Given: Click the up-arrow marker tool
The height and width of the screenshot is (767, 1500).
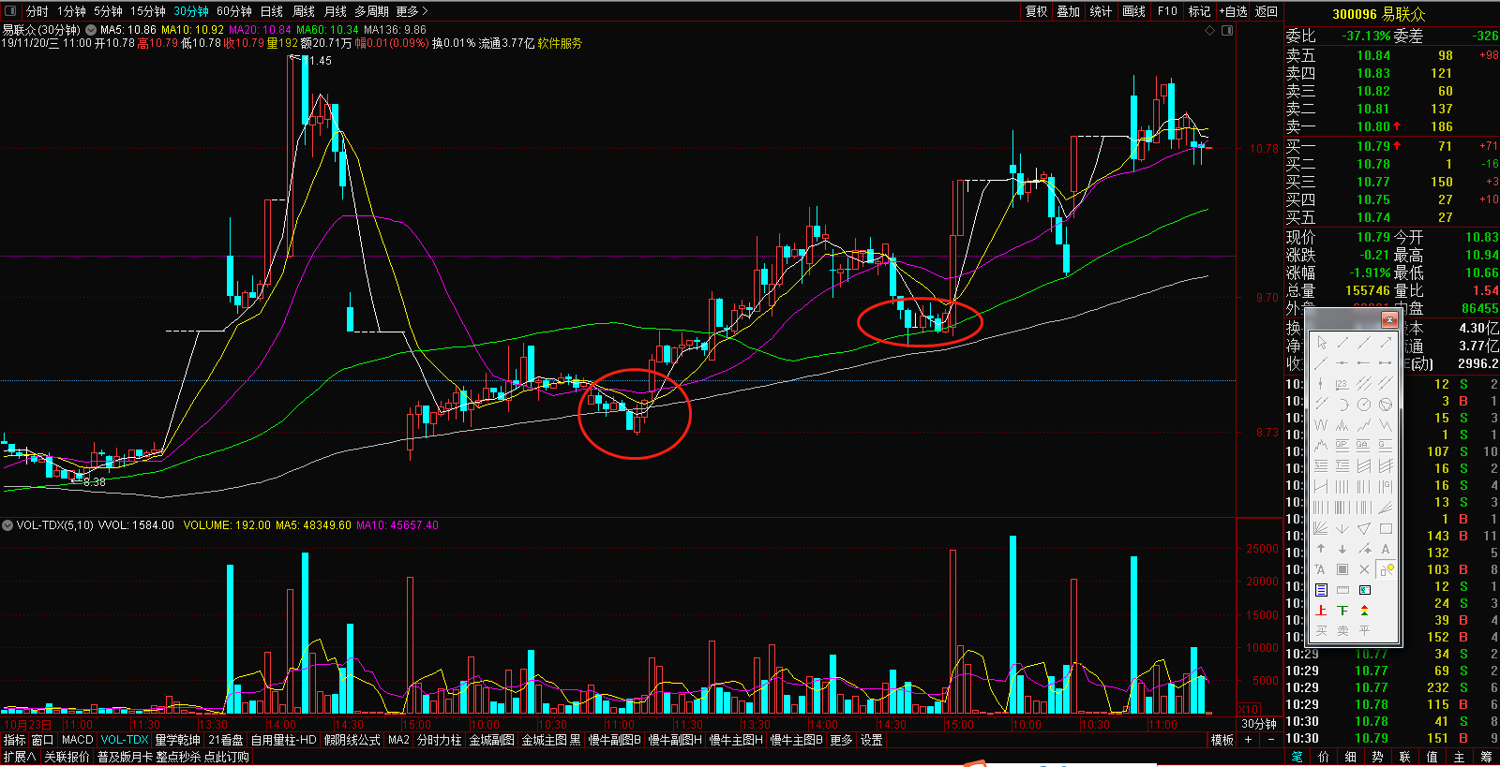Looking at the screenshot, I should click(1321, 549).
